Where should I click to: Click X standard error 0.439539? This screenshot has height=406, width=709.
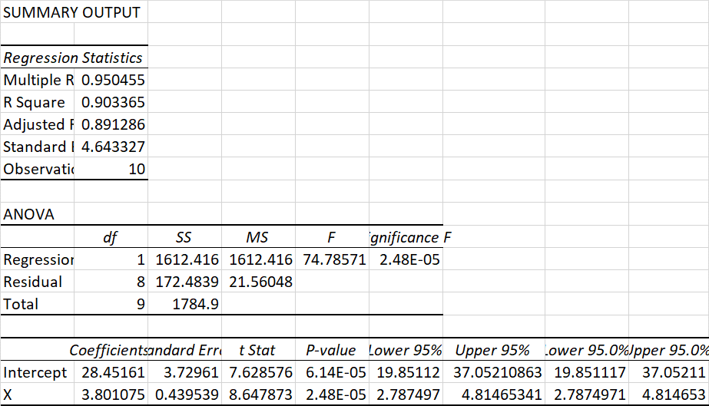[187, 395]
